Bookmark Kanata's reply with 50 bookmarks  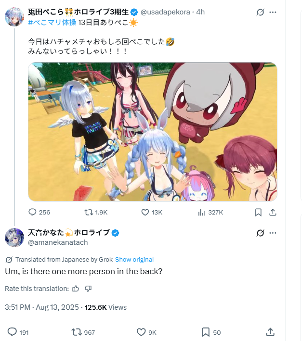point(211,332)
